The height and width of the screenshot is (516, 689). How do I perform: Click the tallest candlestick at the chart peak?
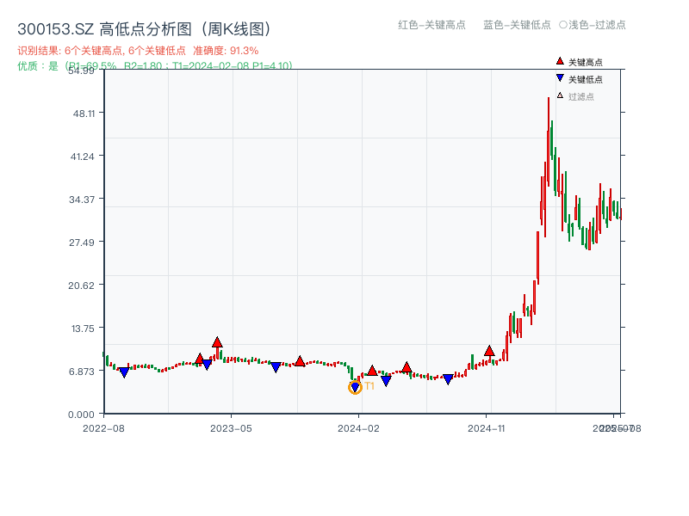point(549,138)
